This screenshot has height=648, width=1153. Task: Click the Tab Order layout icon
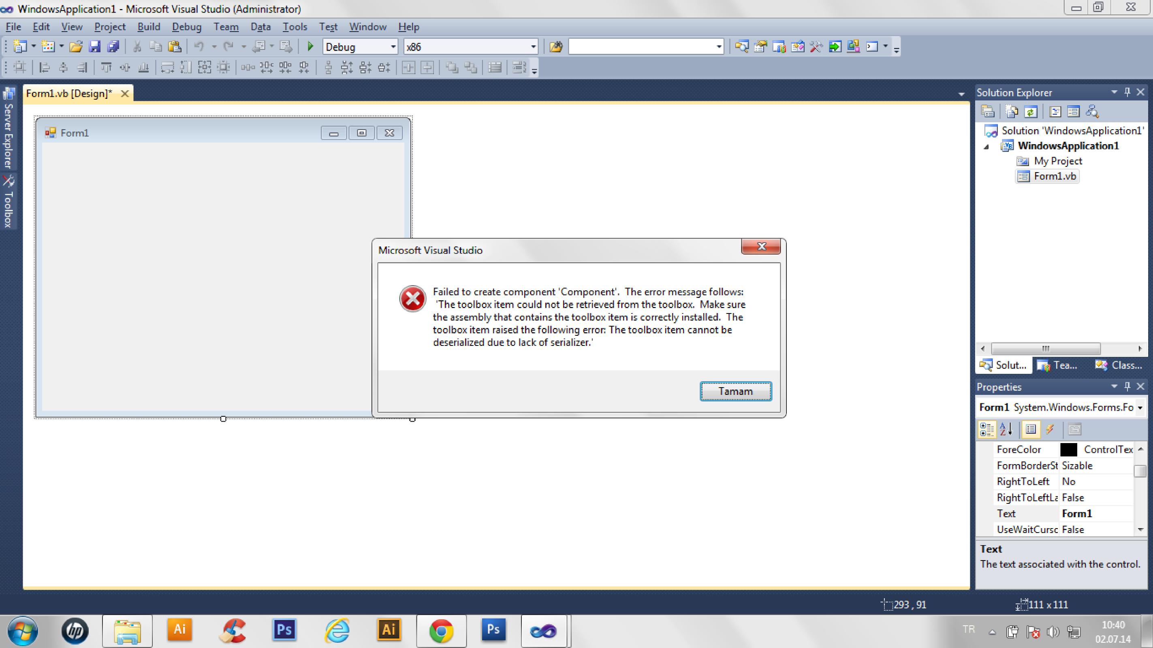519,68
